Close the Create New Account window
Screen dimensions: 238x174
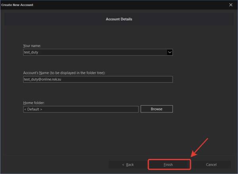click(230, 5)
